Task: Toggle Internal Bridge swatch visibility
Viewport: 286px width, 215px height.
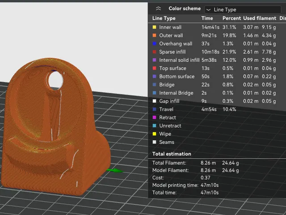Action: pos(154,93)
